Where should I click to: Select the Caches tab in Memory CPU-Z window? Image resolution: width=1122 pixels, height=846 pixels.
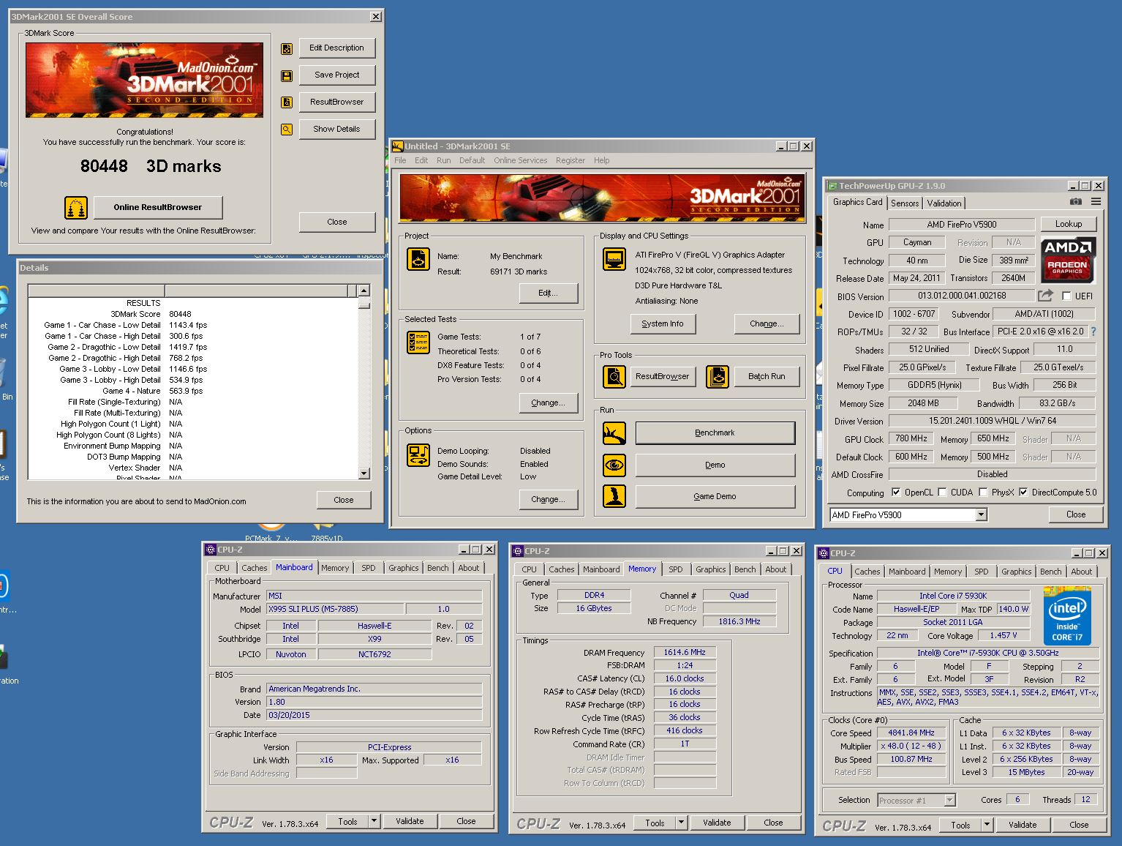tap(561, 569)
